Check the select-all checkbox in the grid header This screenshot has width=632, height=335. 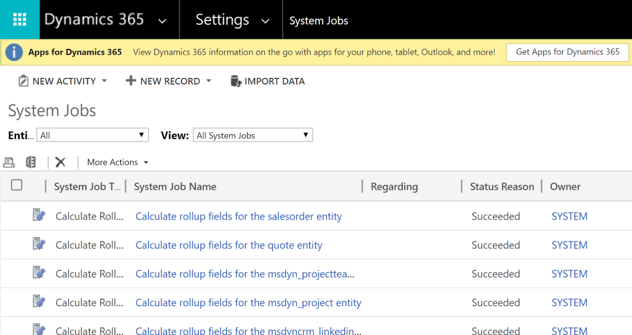(x=16, y=185)
